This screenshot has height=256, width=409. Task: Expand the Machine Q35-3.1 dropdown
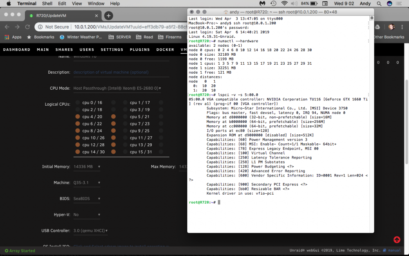tap(87, 183)
